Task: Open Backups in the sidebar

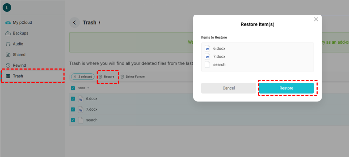Action: click(20, 33)
